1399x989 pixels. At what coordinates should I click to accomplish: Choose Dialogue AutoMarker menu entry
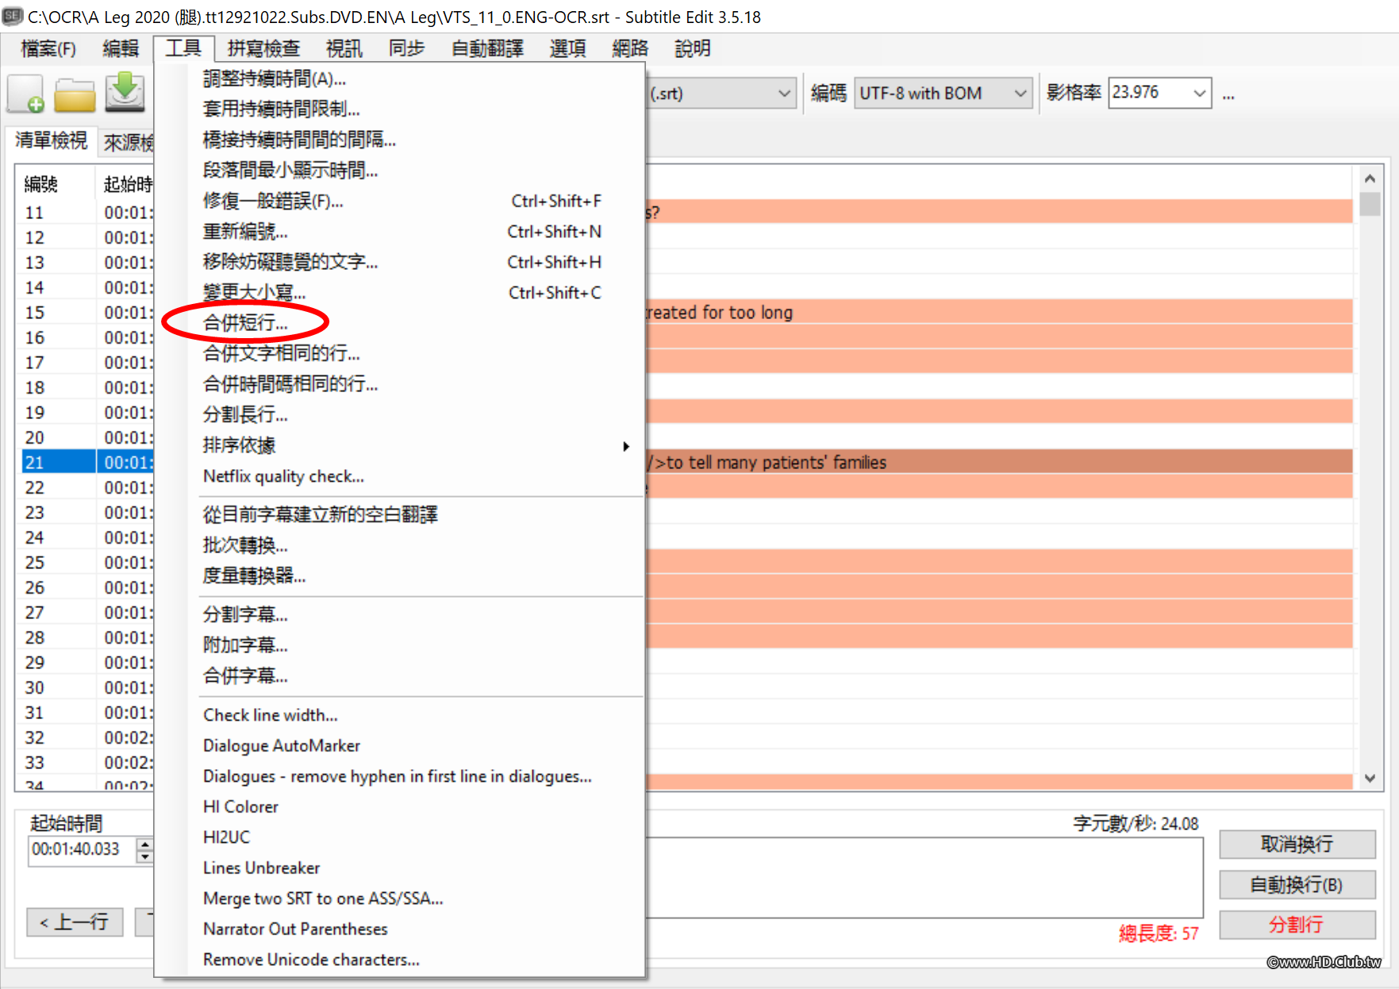coord(401,745)
